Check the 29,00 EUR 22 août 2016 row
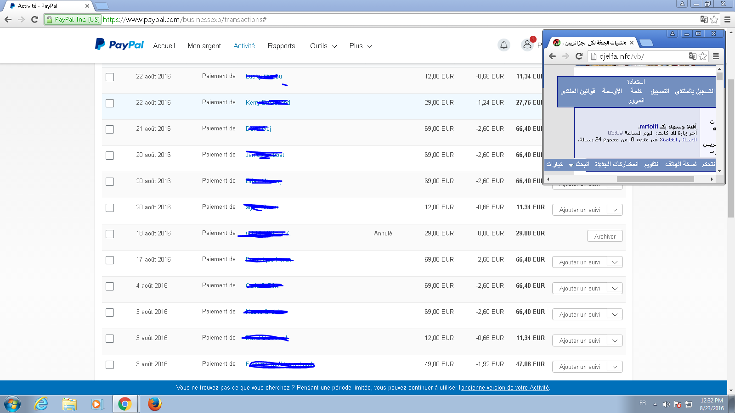 pos(110,103)
